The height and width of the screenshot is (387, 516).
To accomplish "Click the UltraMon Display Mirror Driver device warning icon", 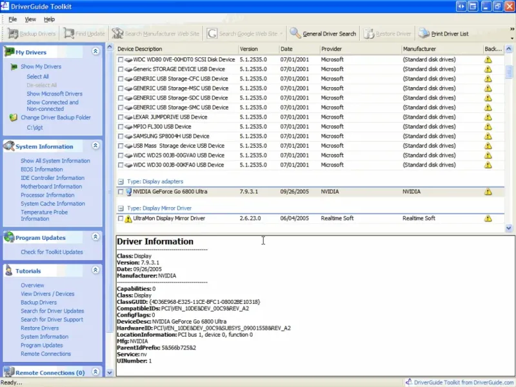I will point(128,219).
